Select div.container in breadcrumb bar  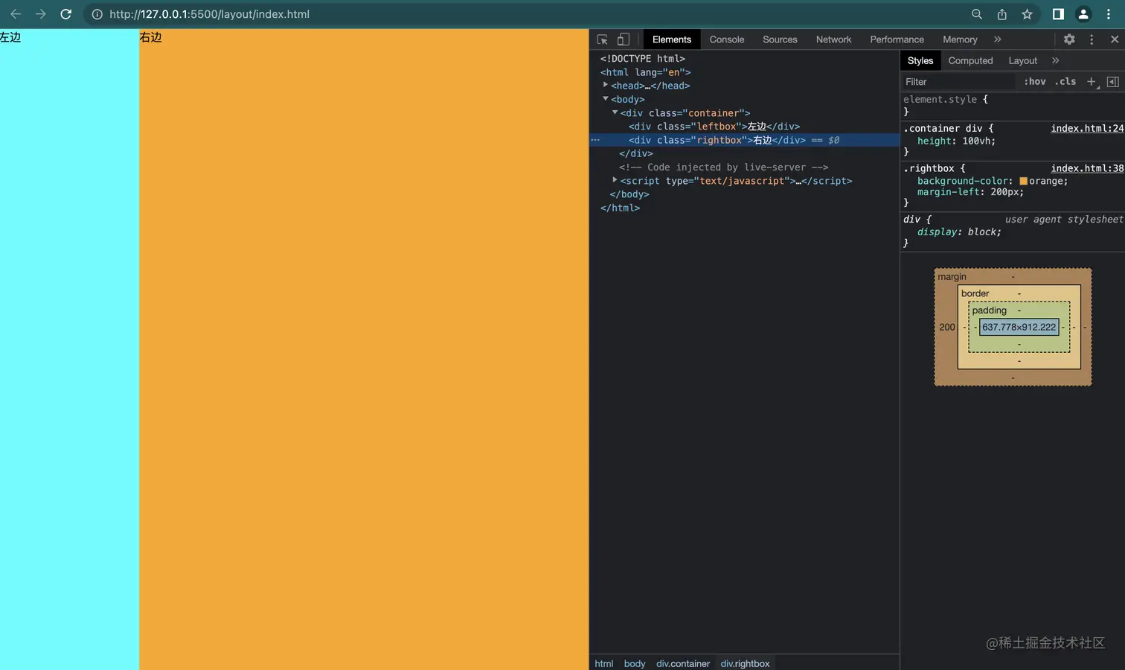[x=683, y=663]
